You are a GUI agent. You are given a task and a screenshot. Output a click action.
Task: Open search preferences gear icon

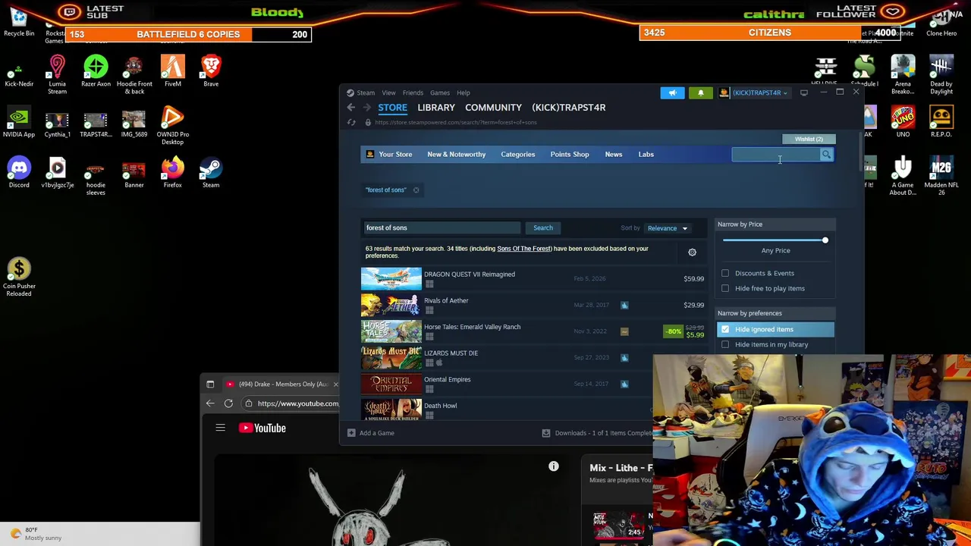tap(692, 252)
